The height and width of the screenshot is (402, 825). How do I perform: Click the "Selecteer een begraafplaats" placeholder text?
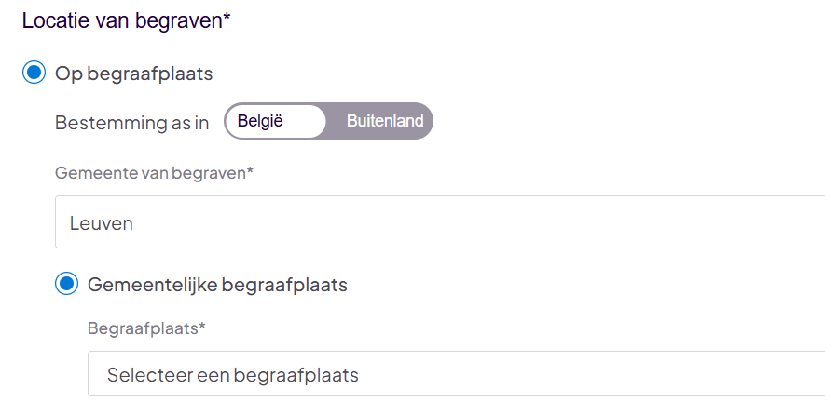233,375
